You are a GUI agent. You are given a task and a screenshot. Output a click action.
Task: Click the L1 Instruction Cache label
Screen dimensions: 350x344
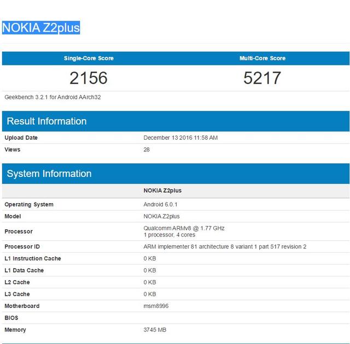pyautogui.click(x=33, y=258)
